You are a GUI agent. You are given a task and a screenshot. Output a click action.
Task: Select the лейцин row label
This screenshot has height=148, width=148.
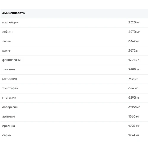(8, 32)
